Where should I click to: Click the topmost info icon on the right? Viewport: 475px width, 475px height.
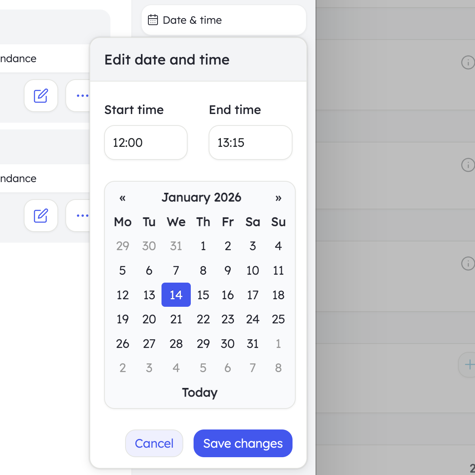pos(468,63)
